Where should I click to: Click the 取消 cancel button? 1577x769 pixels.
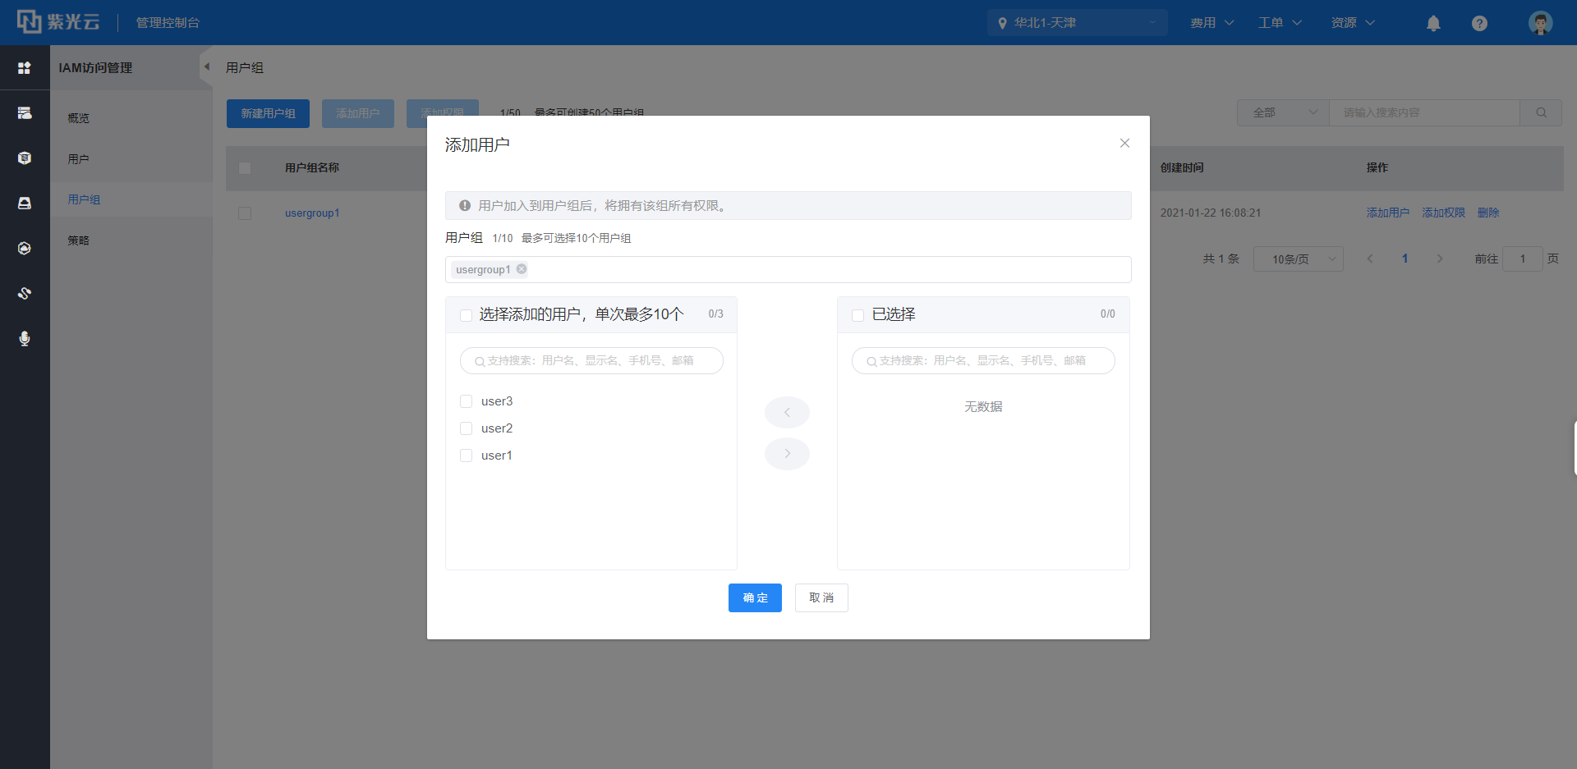click(821, 597)
